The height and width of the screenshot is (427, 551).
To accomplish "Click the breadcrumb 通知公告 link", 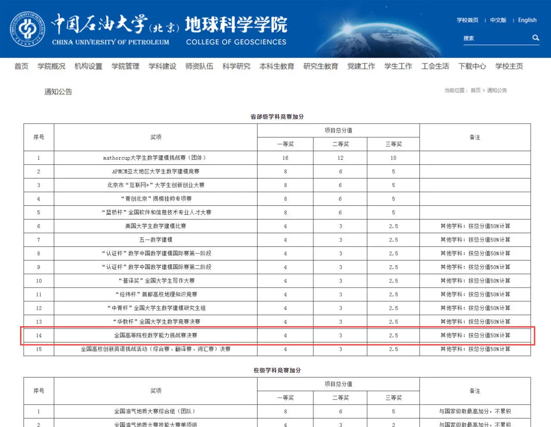I will (x=497, y=90).
